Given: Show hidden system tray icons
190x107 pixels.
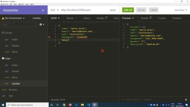Looking at the screenshot, I should [x=148, y=105].
